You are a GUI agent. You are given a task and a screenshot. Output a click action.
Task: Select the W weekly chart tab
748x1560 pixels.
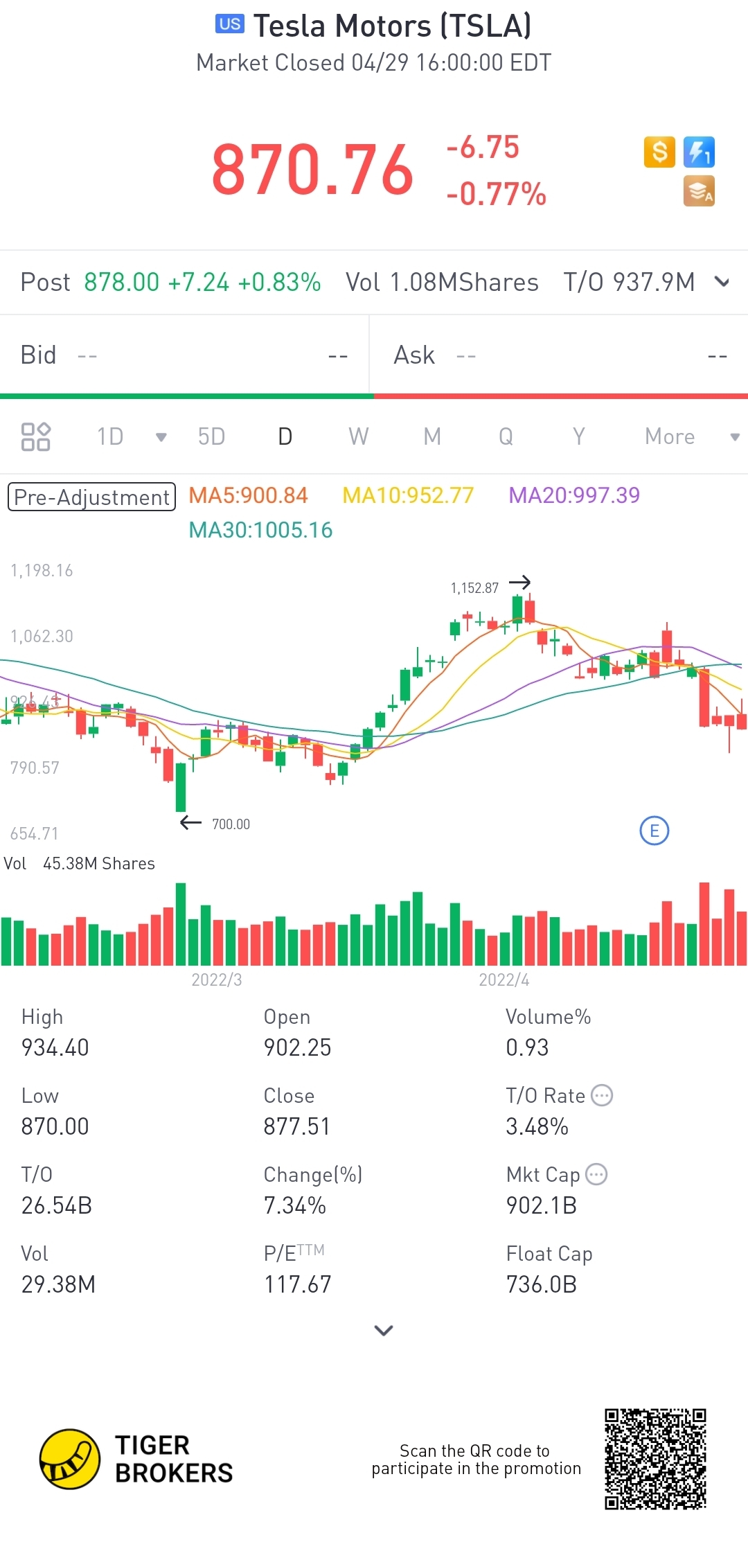coord(358,436)
